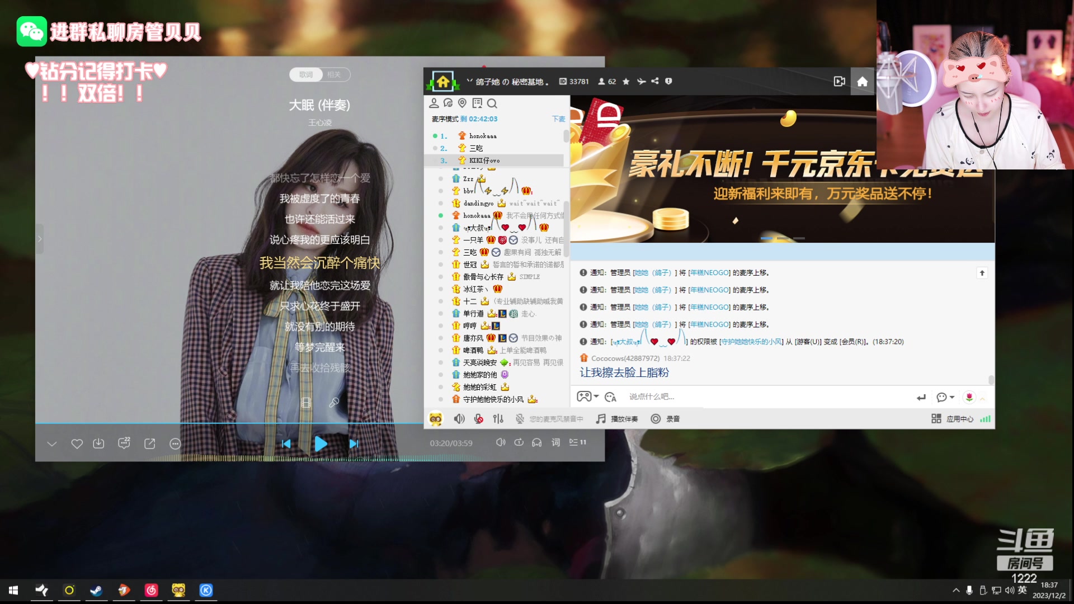
Task: Open the video broadcast icon in header
Action: (x=839, y=82)
